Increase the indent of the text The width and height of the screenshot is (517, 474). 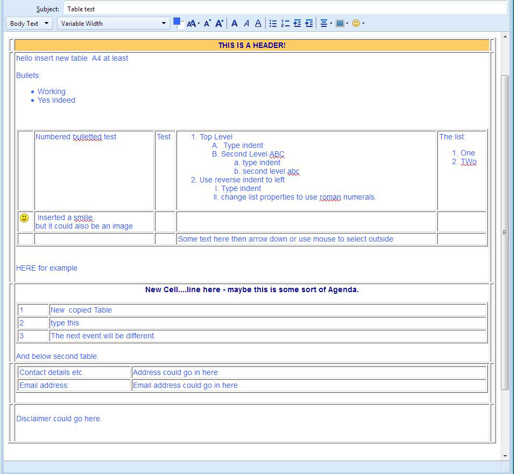[308, 23]
